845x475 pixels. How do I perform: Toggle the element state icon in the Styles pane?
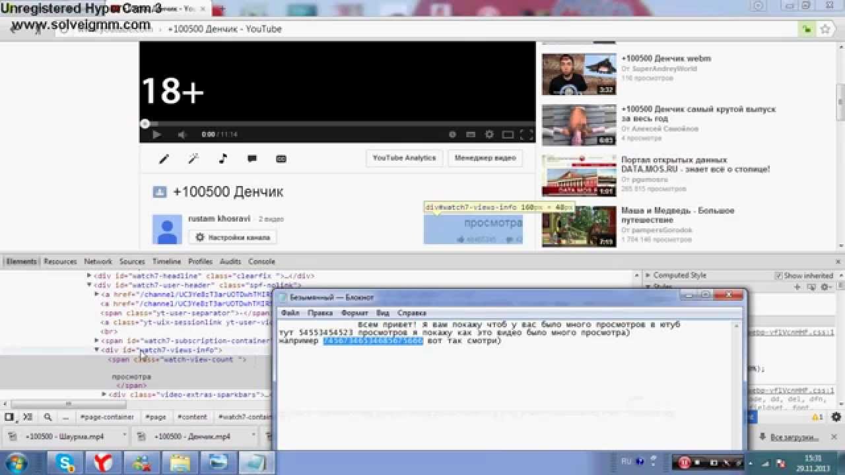click(812, 287)
